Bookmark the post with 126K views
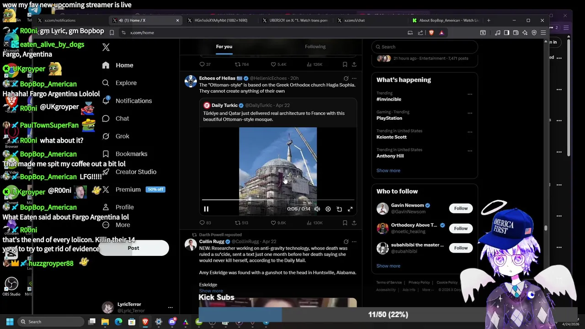This screenshot has height=329, width=585. (345, 64)
